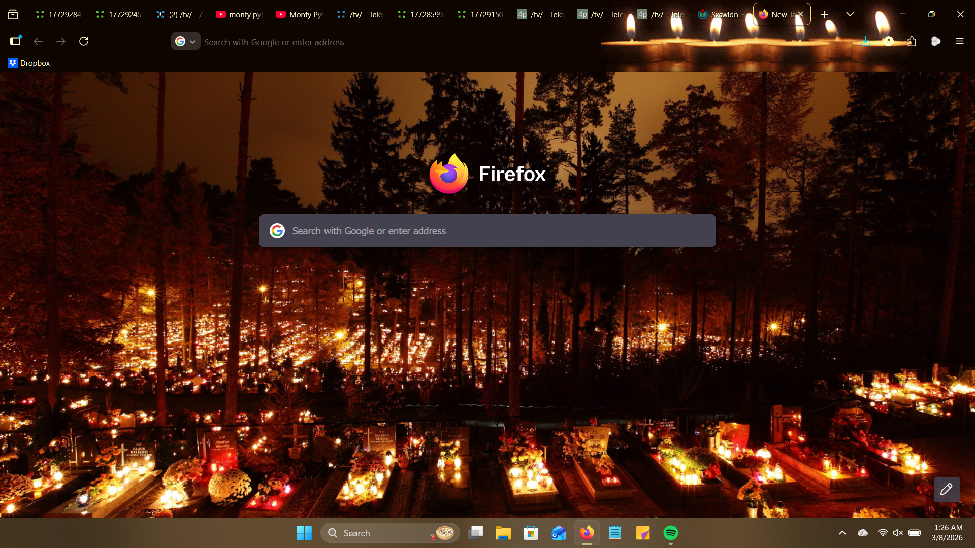Reload the current page
Image resolution: width=975 pixels, height=548 pixels.
click(84, 41)
